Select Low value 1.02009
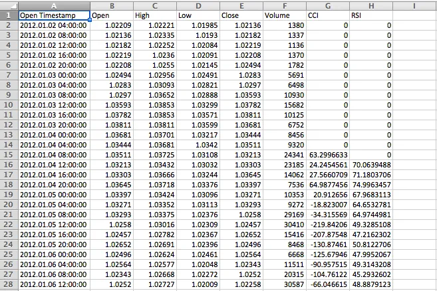The width and height of the screenshot is (437, 291). 198,284
